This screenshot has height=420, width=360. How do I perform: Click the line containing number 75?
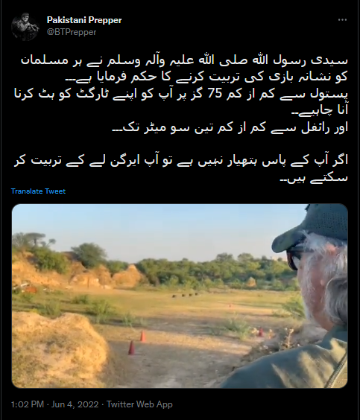pos(181,94)
